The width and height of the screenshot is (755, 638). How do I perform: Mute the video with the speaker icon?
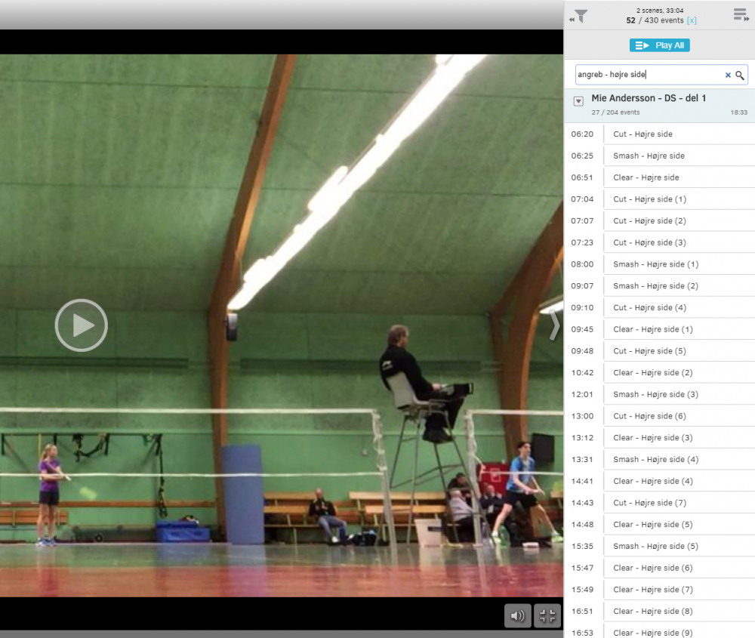518,615
